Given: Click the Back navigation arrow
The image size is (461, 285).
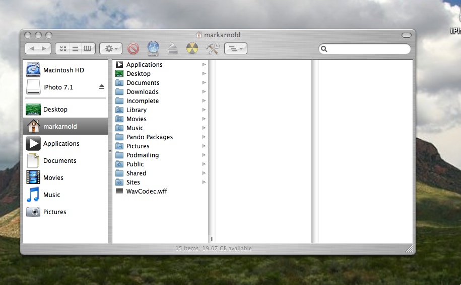Looking at the screenshot, I should 32,49.
